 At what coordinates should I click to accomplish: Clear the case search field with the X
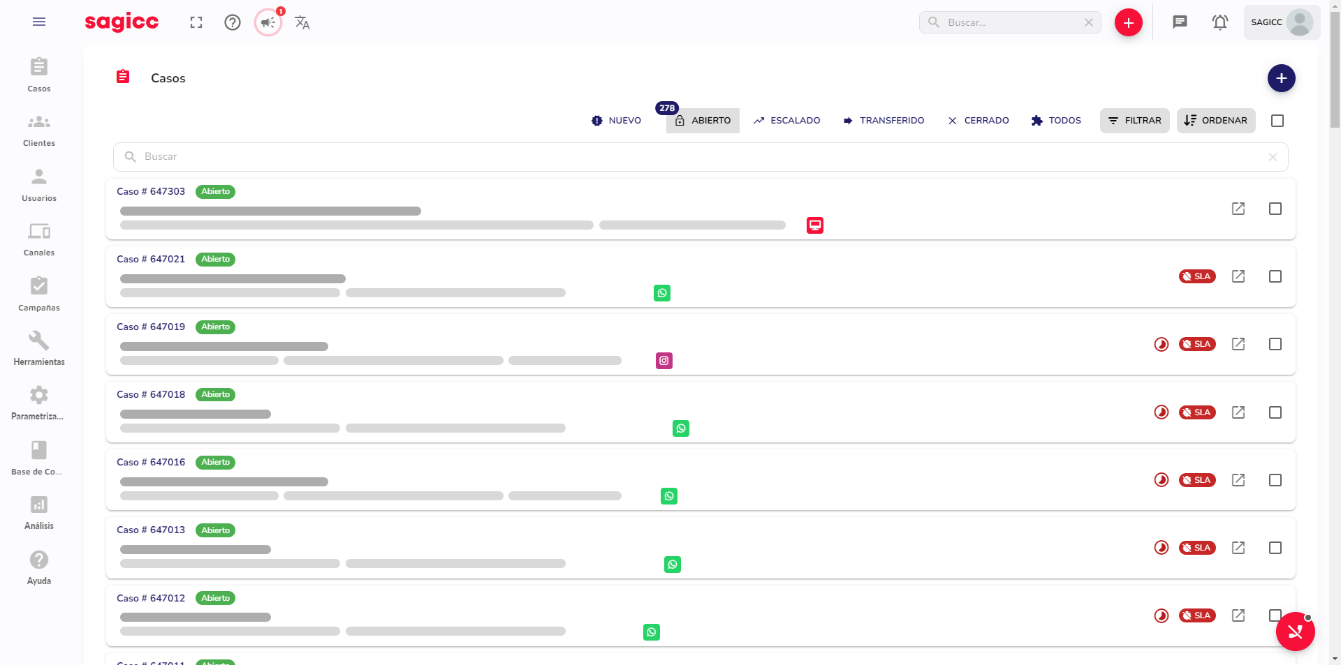pos(1273,156)
